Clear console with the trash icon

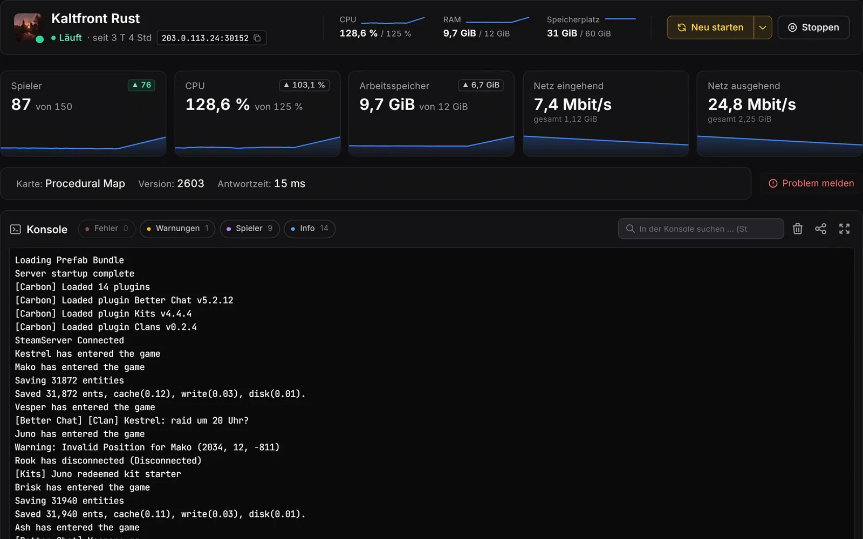click(797, 229)
